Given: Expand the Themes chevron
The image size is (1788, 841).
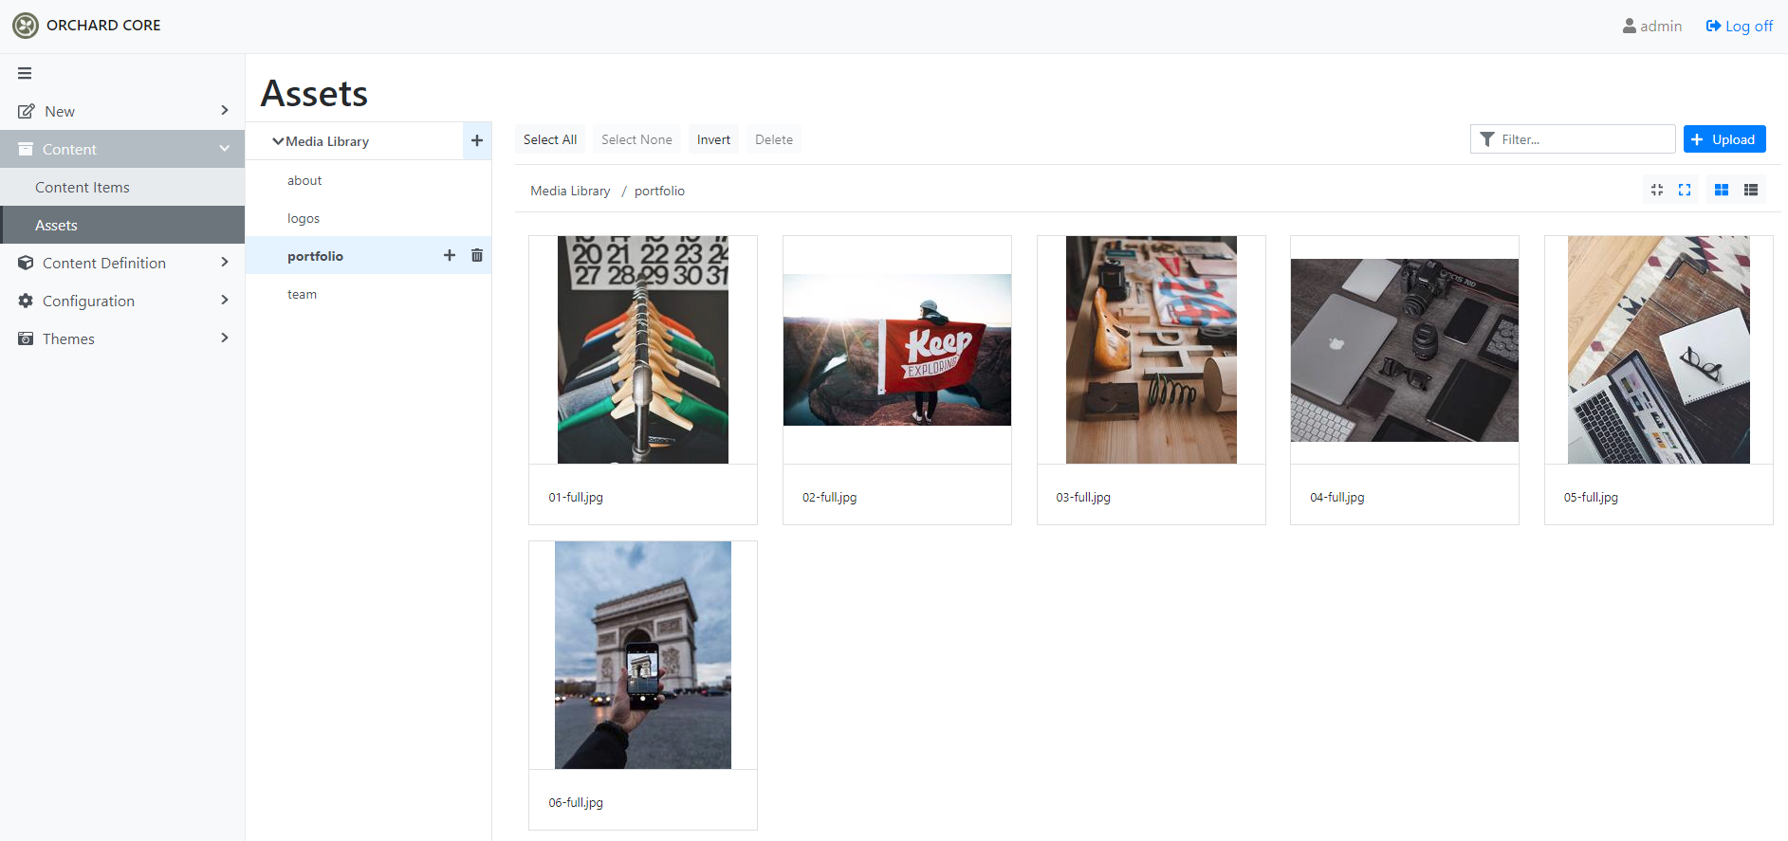Looking at the screenshot, I should tap(225, 338).
